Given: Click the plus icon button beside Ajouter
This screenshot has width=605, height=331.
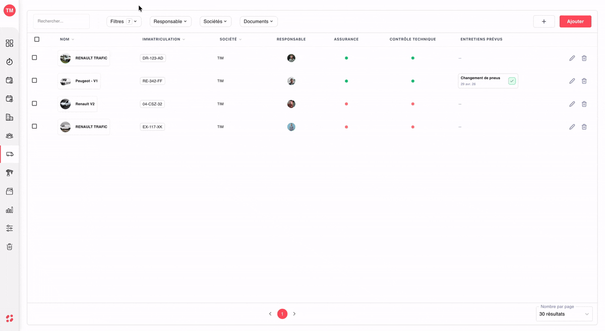Looking at the screenshot, I should click(x=544, y=21).
